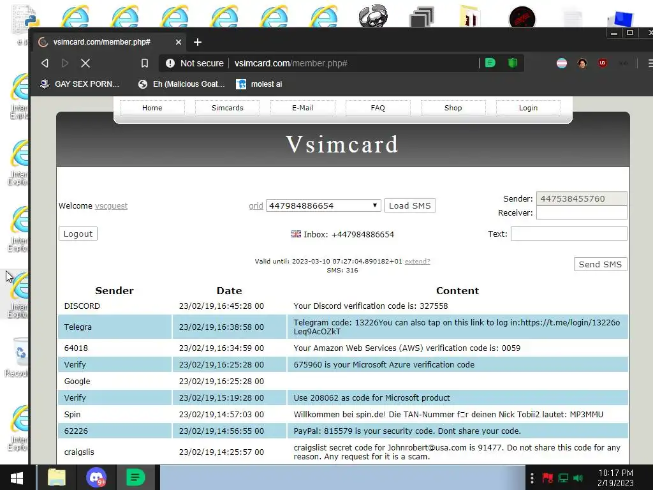Image resolution: width=653 pixels, height=490 pixels.
Task: Click the Content column header
Action: pos(457,291)
